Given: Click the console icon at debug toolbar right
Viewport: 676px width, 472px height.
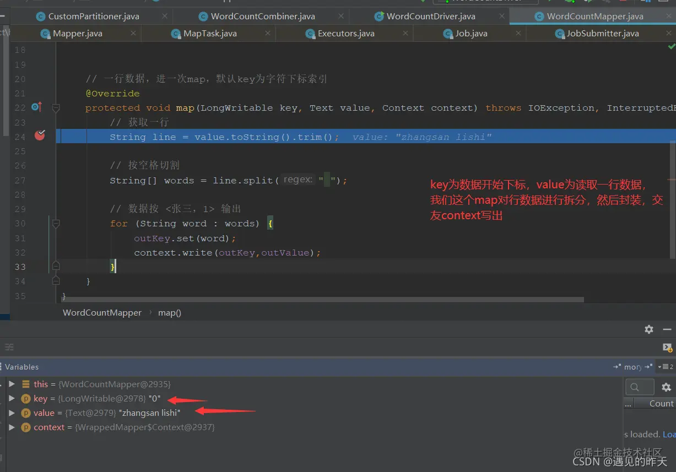Looking at the screenshot, I should coord(667,348).
